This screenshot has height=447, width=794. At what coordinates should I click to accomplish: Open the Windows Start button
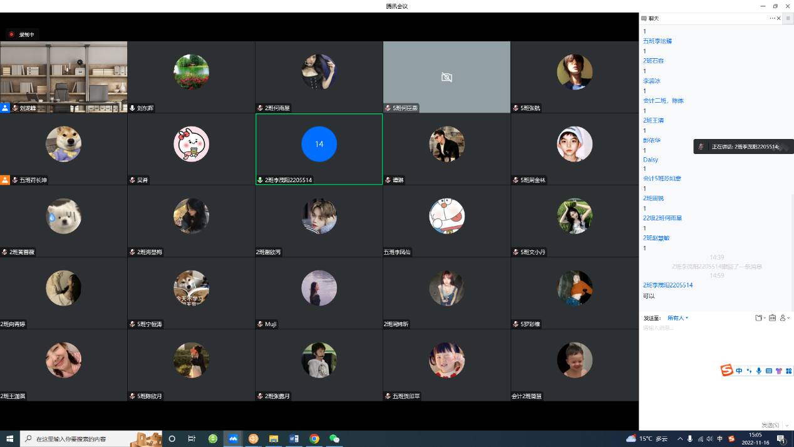(x=9, y=439)
